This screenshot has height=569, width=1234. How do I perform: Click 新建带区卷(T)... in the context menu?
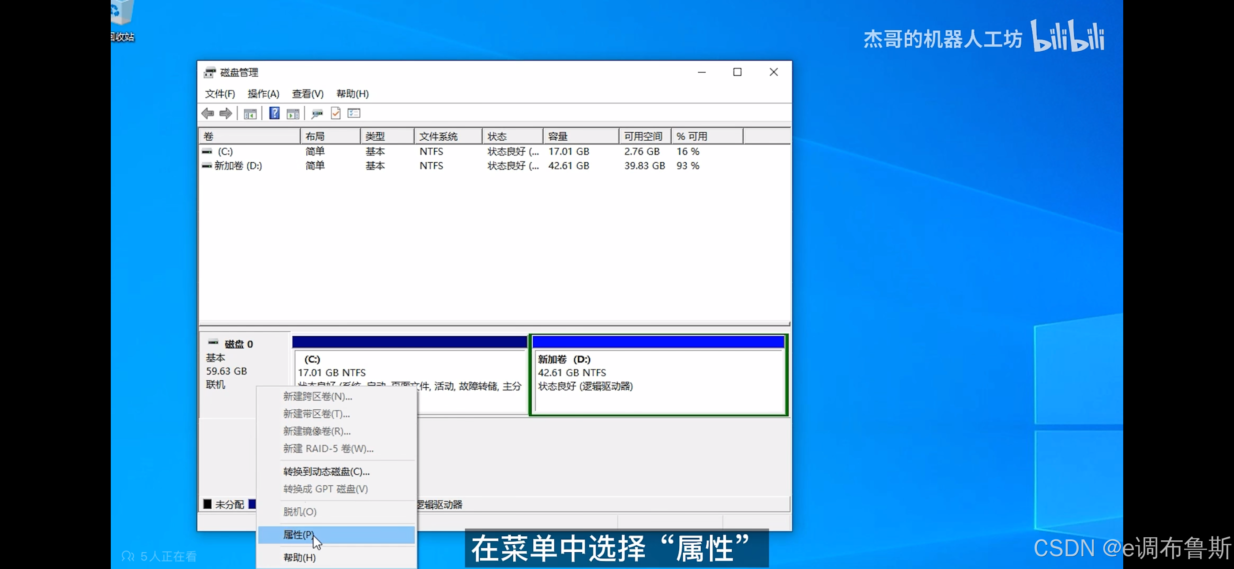336,414
